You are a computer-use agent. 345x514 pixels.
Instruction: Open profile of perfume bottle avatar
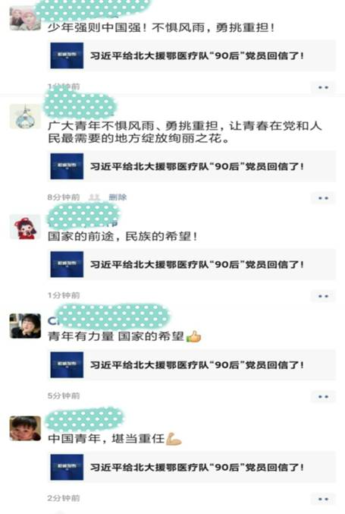click(25, 117)
